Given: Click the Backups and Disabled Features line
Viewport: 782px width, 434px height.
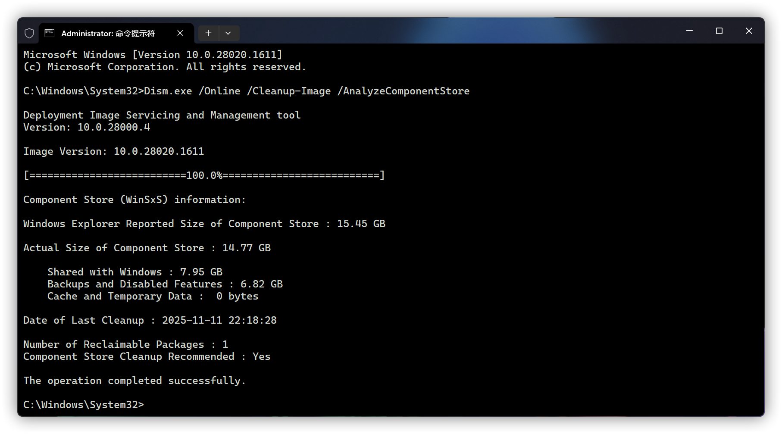Looking at the screenshot, I should pos(165,284).
